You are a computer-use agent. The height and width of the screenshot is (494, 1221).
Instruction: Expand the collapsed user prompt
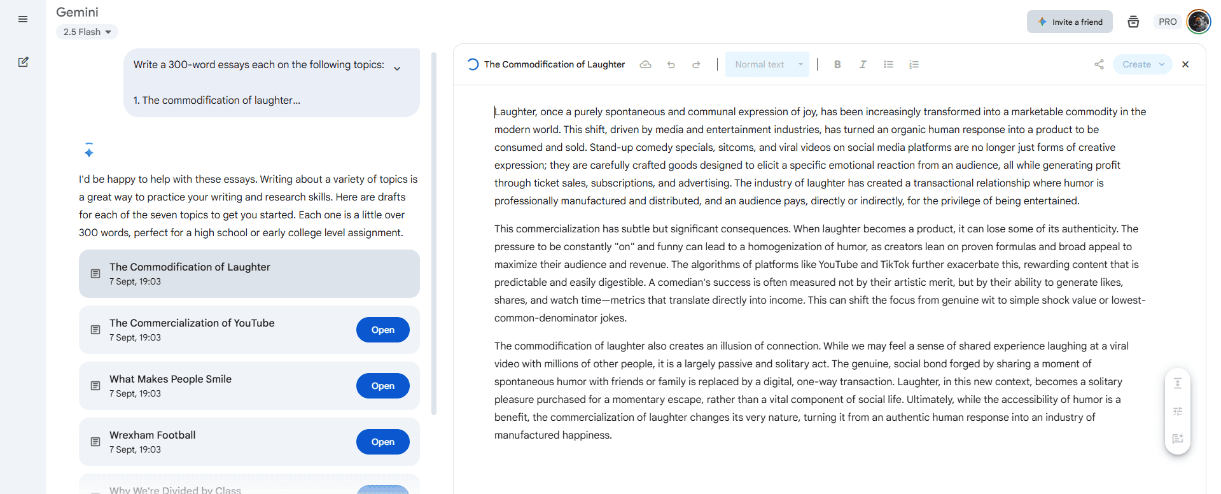click(x=397, y=69)
